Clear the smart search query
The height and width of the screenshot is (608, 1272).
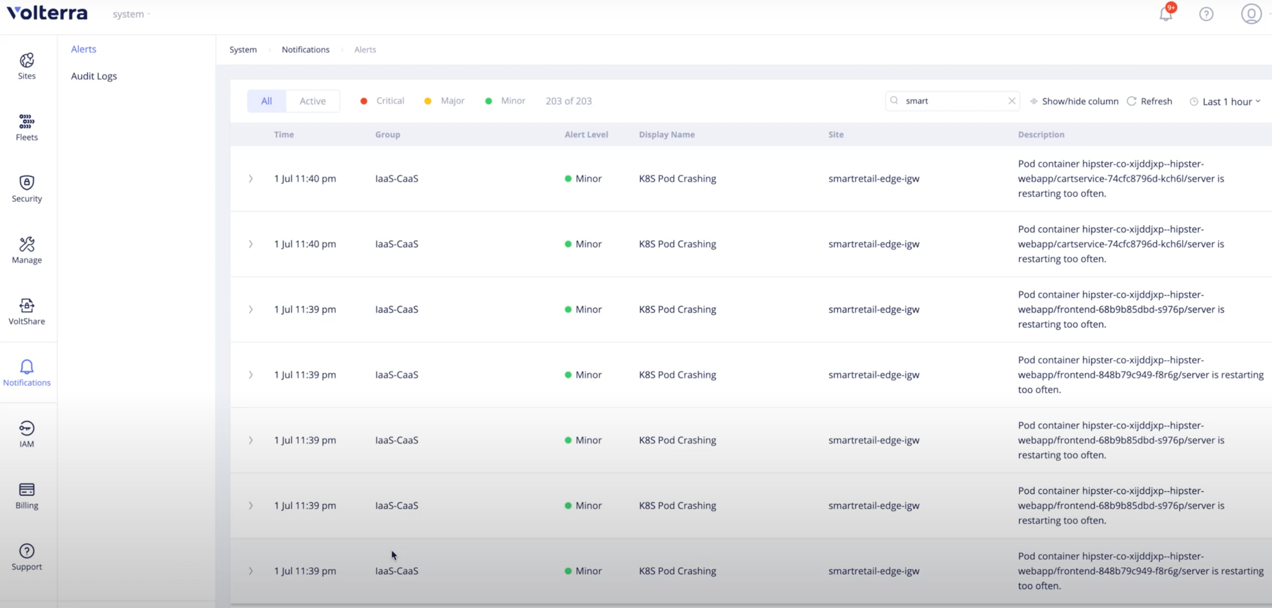[x=1012, y=101]
